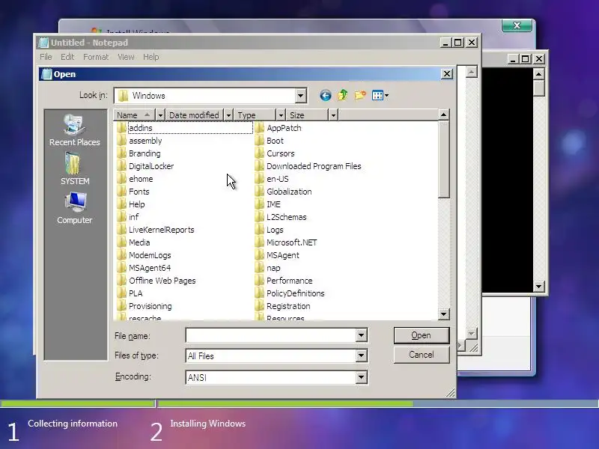Click the file list scrollbar thumb
599x449 pixels.
point(443,159)
